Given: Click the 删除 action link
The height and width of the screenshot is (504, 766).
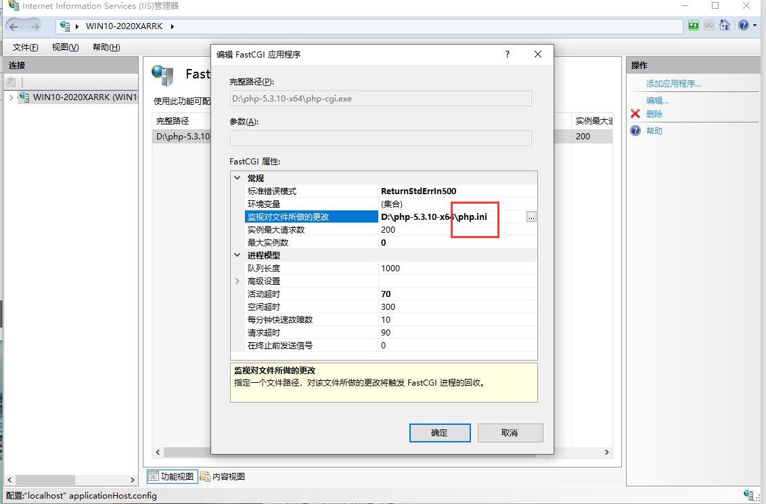Looking at the screenshot, I should pos(654,114).
